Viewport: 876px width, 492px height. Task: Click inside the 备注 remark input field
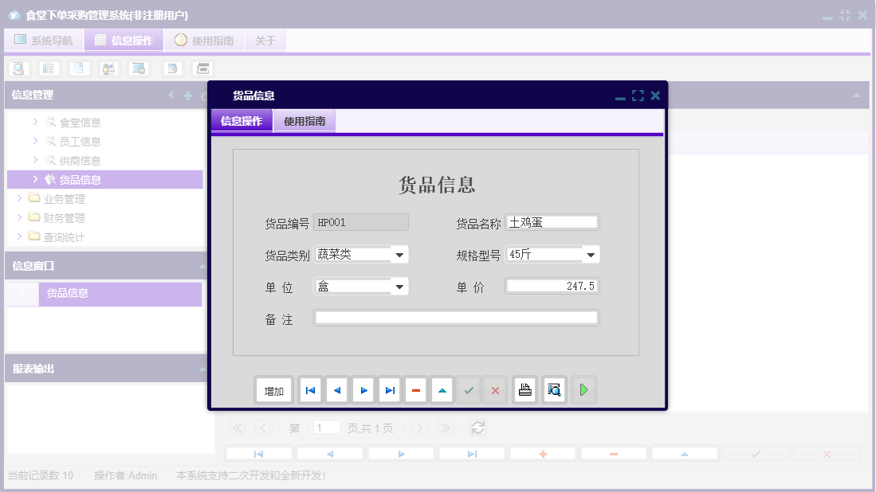coord(457,317)
